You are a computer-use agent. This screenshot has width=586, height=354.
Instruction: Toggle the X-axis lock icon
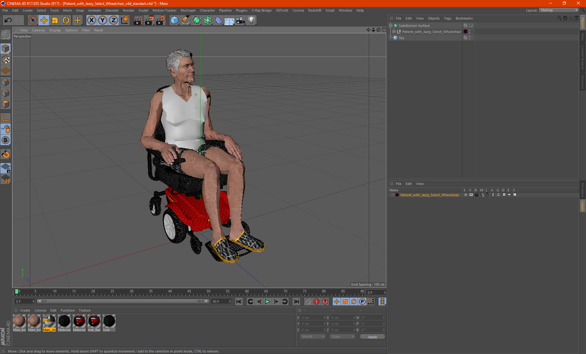tap(91, 20)
